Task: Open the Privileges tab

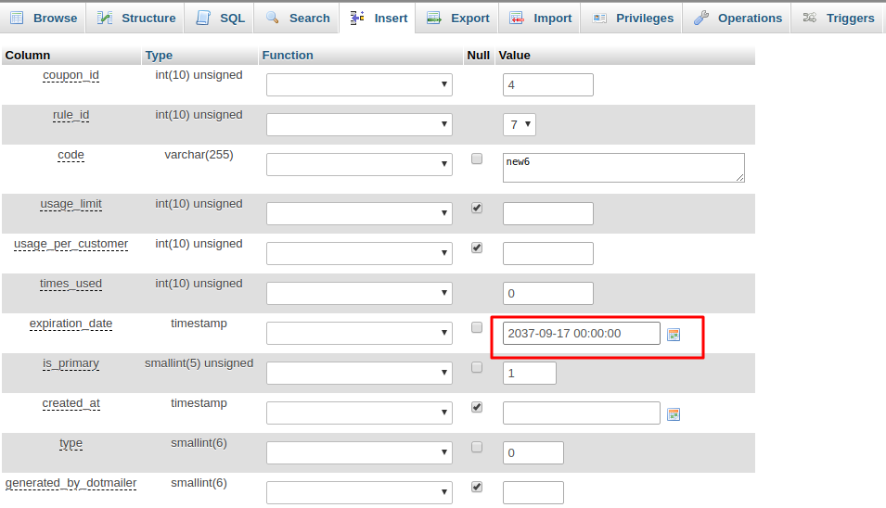Action: (632, 18)
